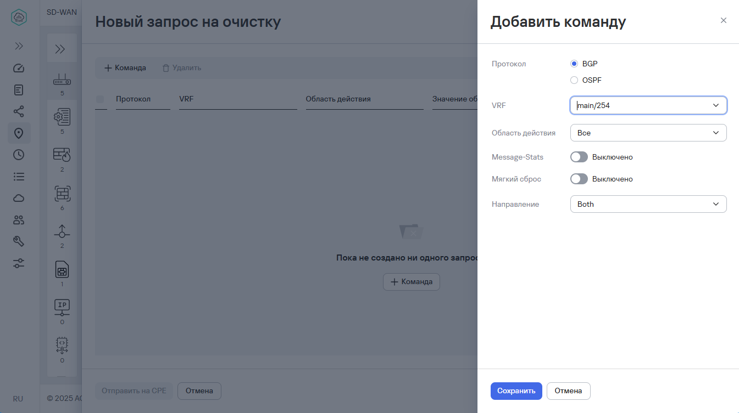Image resolution: width=739 pixels, height=413 pixels.
Task: Click the SD-WAN header label
Action: [x=62, y=12]
